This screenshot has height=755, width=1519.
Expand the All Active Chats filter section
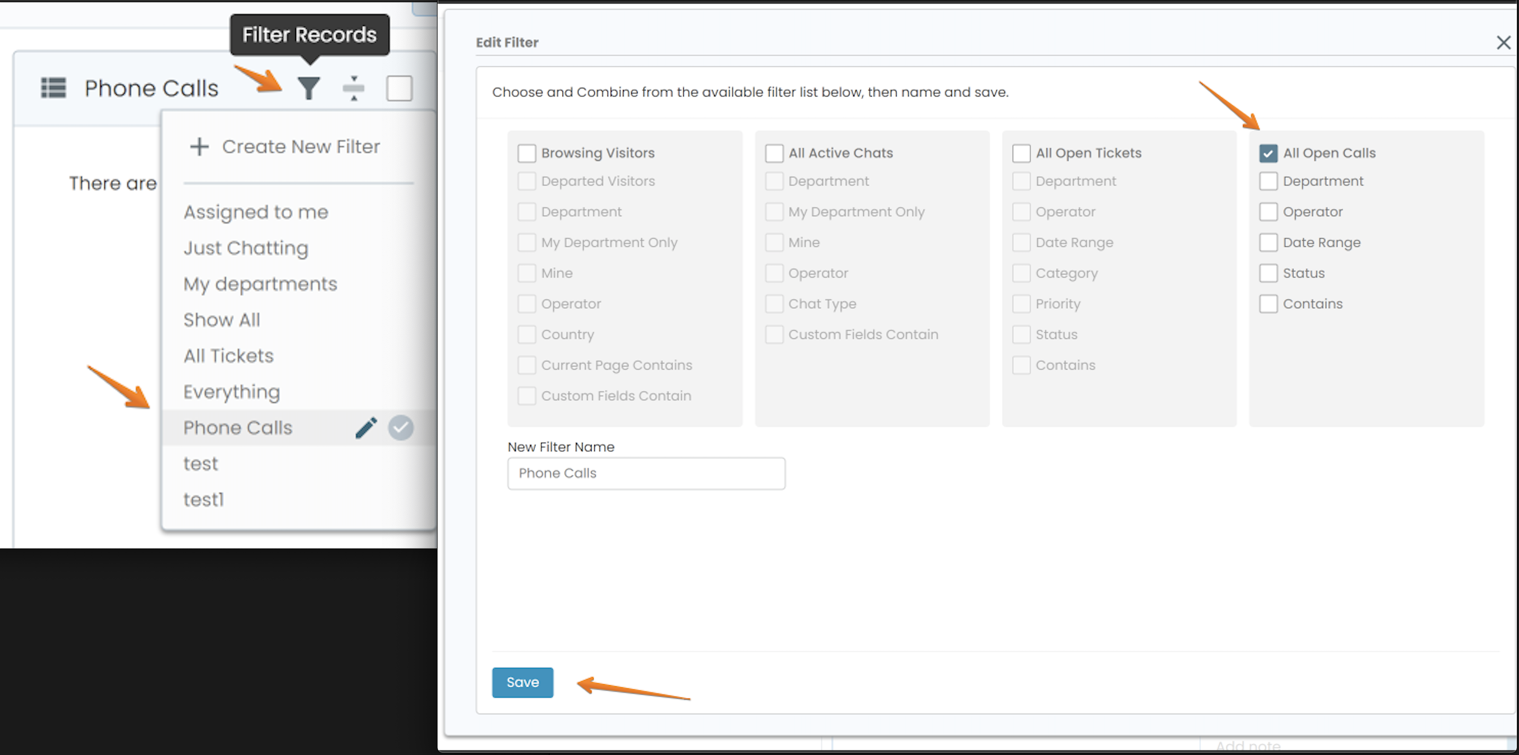pos(775,153)
